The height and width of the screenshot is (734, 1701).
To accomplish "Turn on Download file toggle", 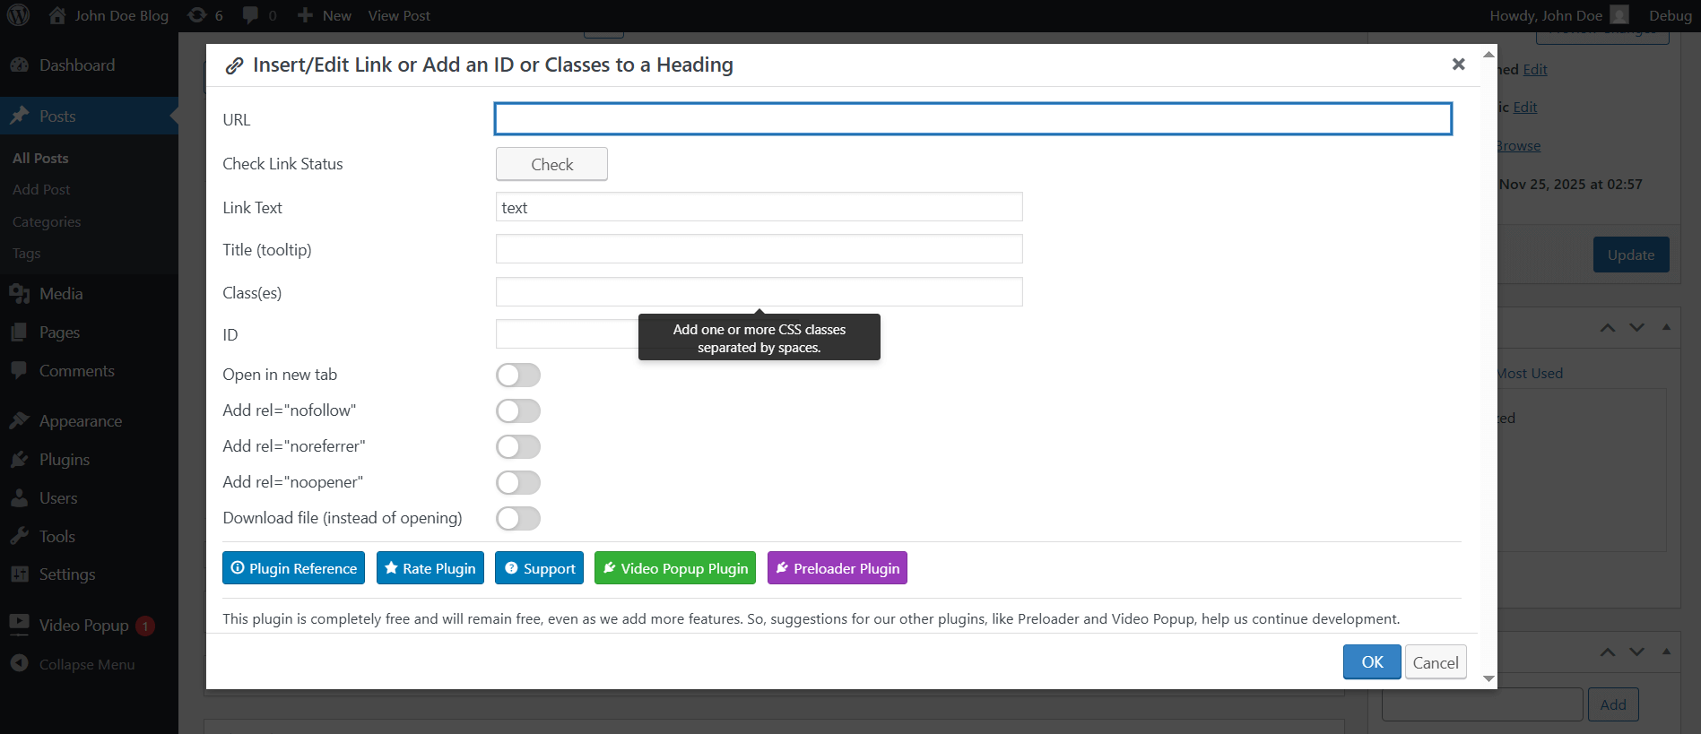I will click(518, 518).
